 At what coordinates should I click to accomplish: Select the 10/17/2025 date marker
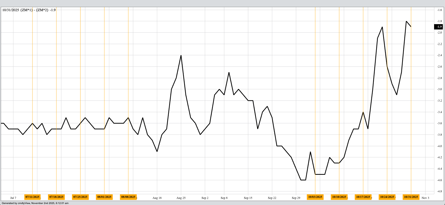(363, 197)
